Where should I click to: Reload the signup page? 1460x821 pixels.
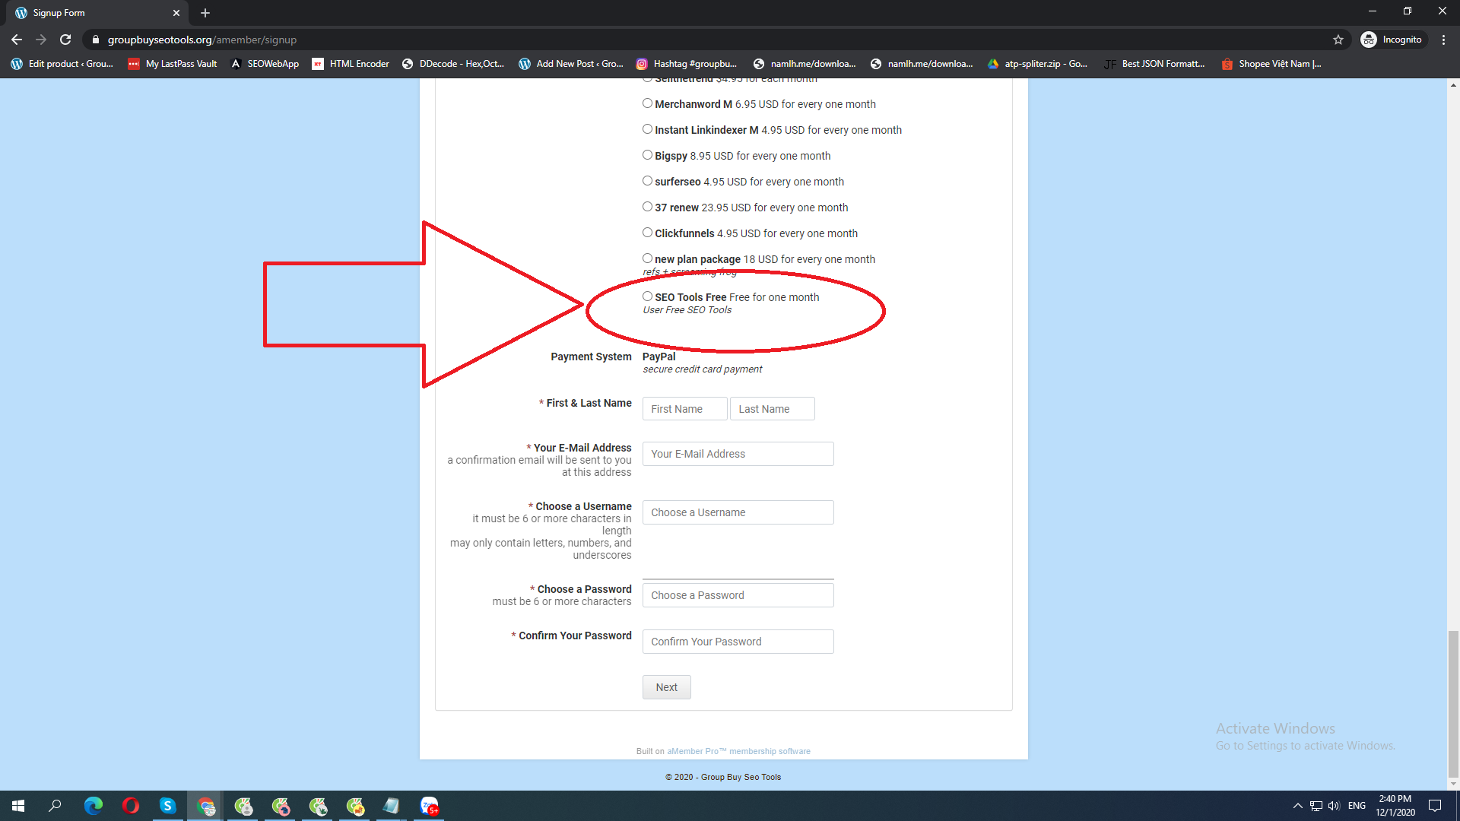[66, 40]
